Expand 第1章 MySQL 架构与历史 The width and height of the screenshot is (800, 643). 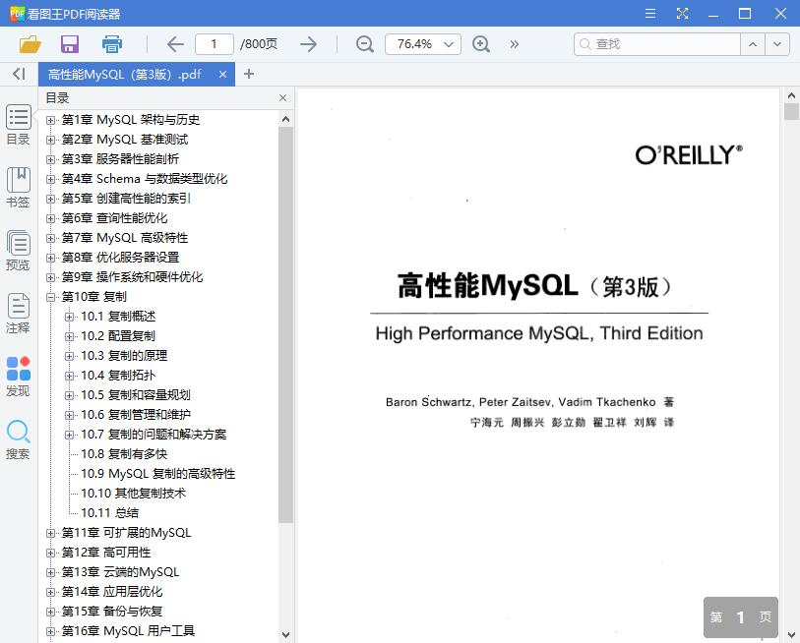tap(50, 120)
